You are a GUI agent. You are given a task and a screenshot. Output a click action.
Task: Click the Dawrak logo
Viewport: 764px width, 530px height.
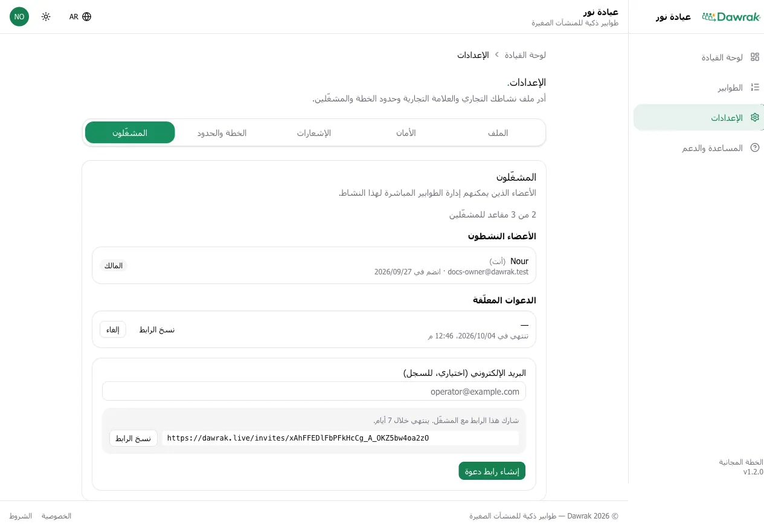(x=731, y=17)
